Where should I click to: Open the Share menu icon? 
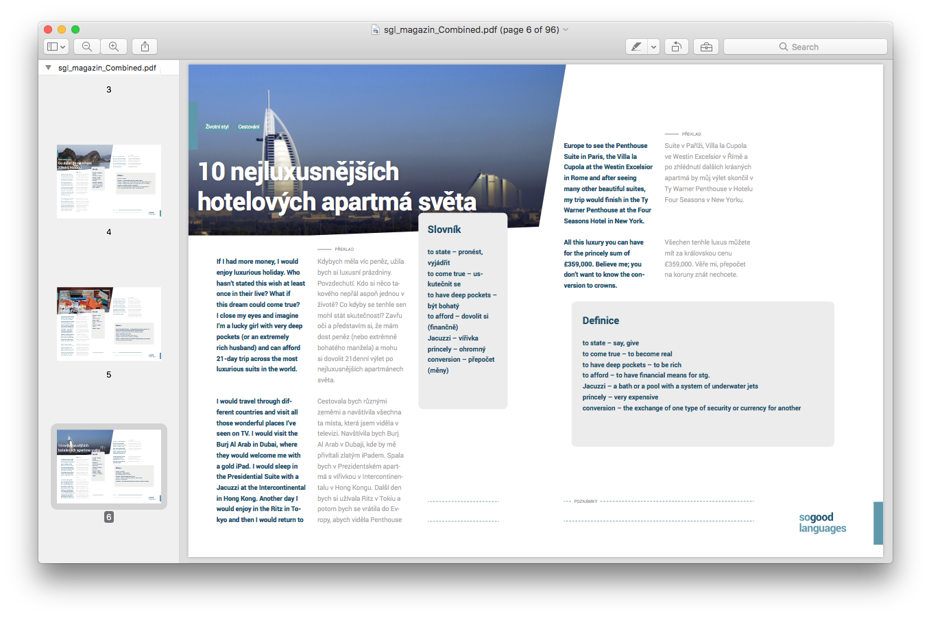pos(145,47)
